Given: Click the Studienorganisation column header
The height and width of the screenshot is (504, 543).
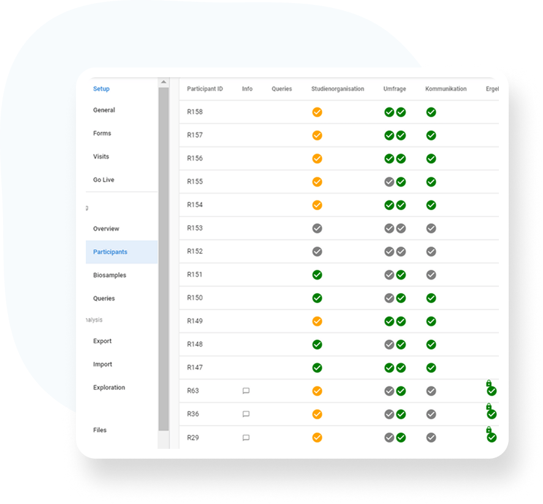Looking at the screenshot, I should [337, 89].
